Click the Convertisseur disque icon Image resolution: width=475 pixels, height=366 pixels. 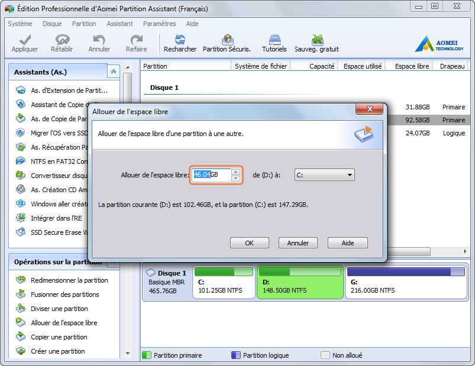coord(21,175)
